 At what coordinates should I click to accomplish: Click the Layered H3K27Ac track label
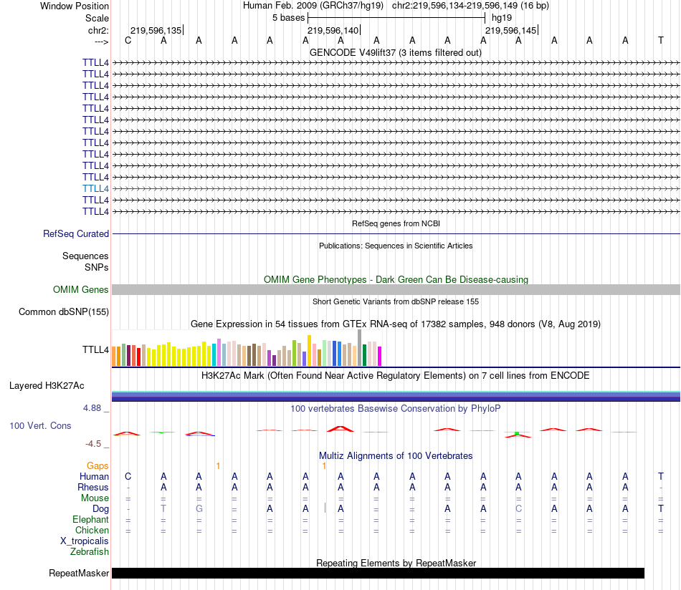pyautogui.click(x=47, y=386)
